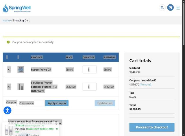Viewport: 185px width, 136px height.
Task: Click the Subtotal value $1,446.99
Action: (135, 72)
